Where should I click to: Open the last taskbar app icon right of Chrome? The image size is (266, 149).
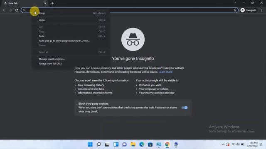click(176, 144)
